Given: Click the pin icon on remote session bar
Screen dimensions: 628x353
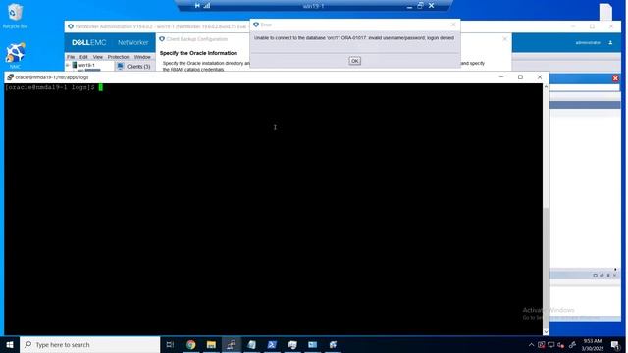Looking at the screenshot, I should (197, 6).
